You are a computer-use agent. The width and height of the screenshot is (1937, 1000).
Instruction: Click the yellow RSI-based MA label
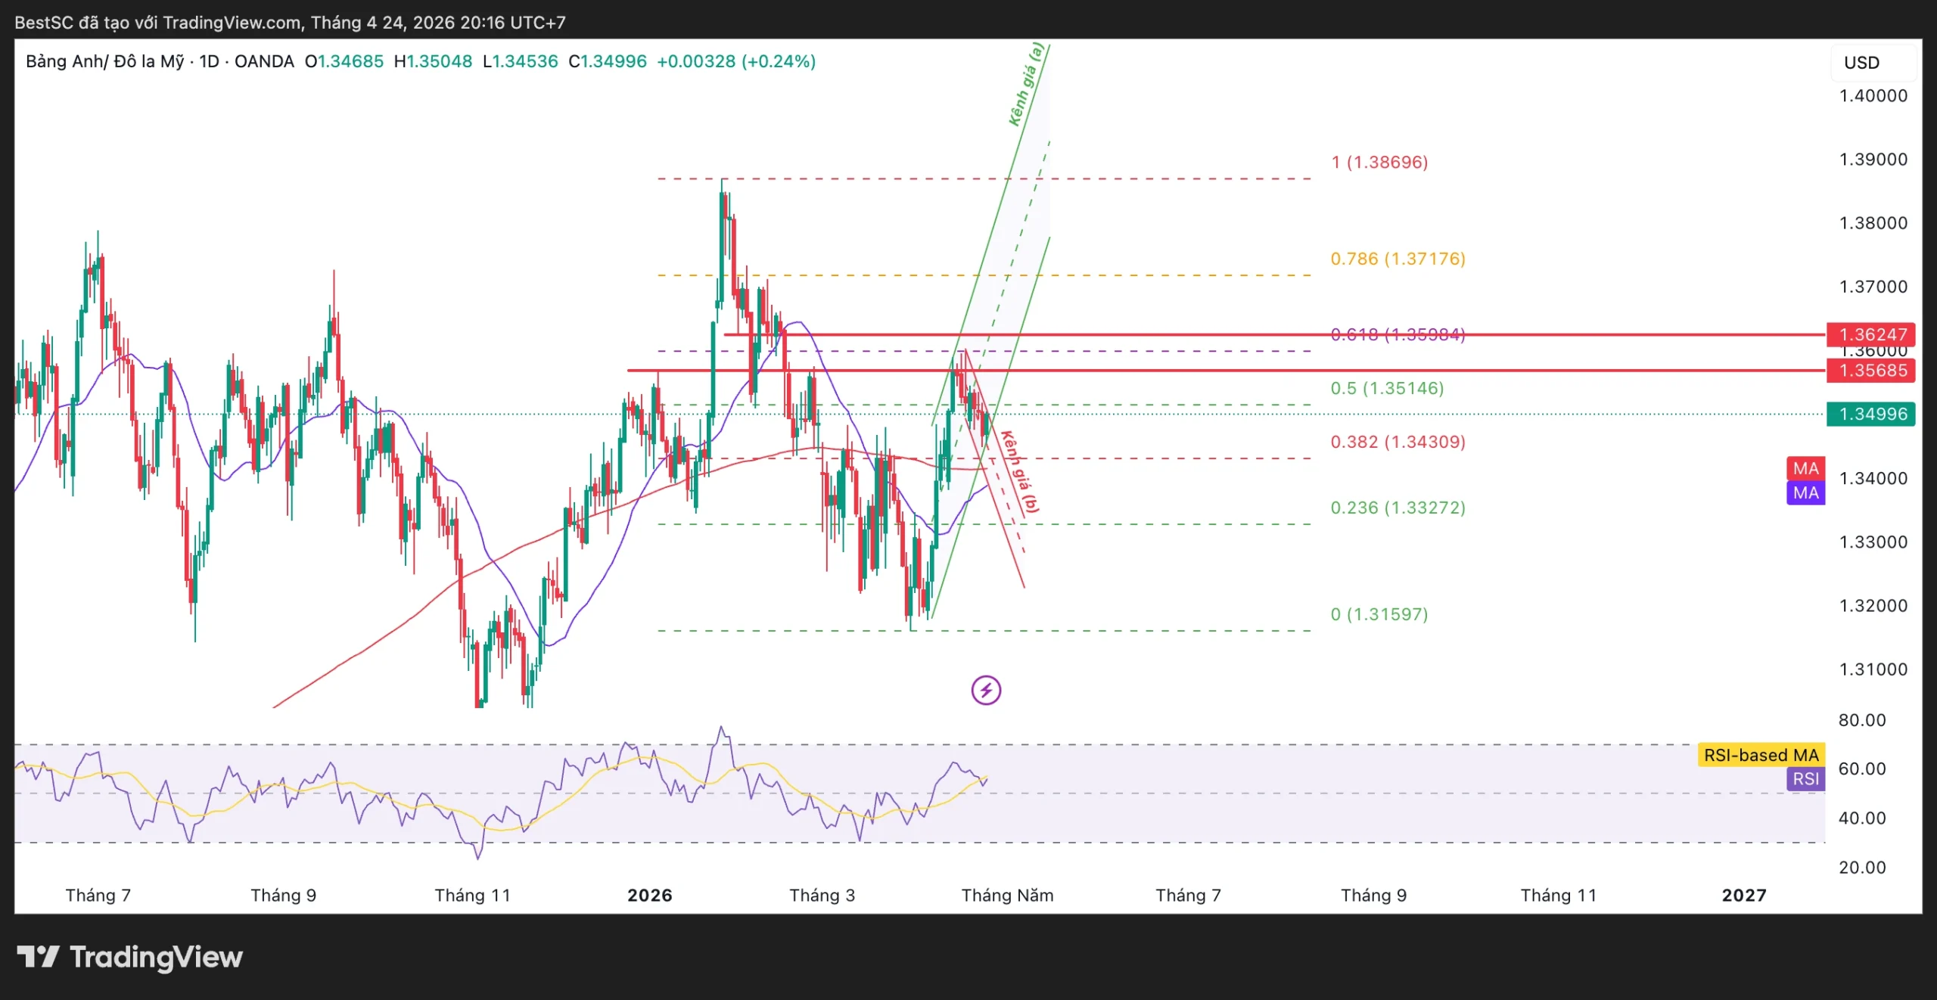1761,755
